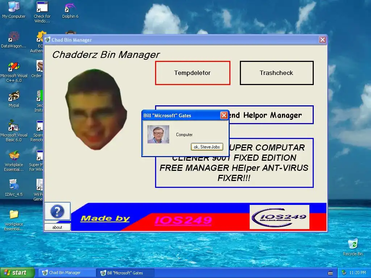Image resolution: width=371 pixels, height=278 pixels.
Task: Click the SUPER COMPUTAR CLIENER text box
Action: 234,168
